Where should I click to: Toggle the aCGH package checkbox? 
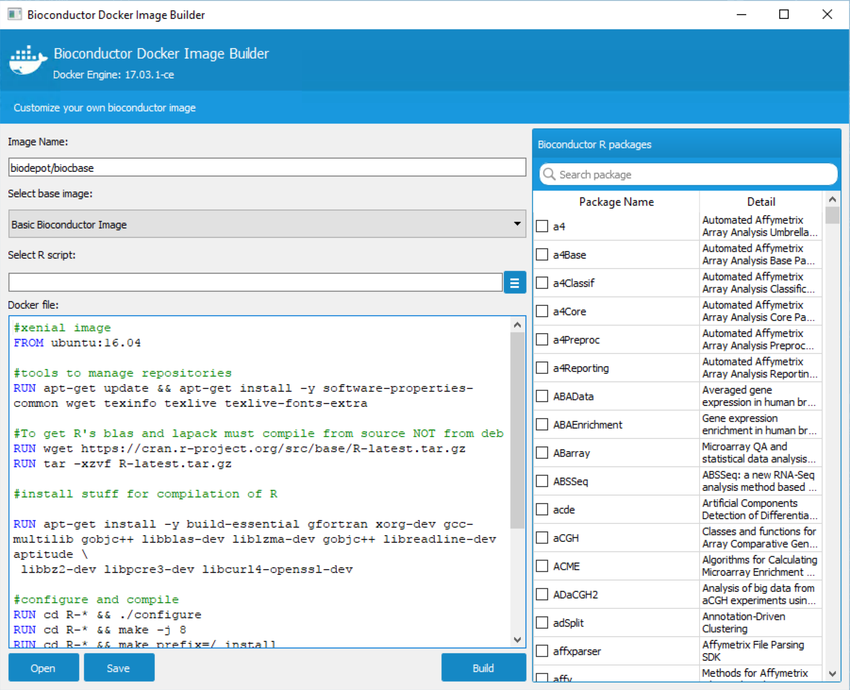pyautogui.click(x=542, y=538)
